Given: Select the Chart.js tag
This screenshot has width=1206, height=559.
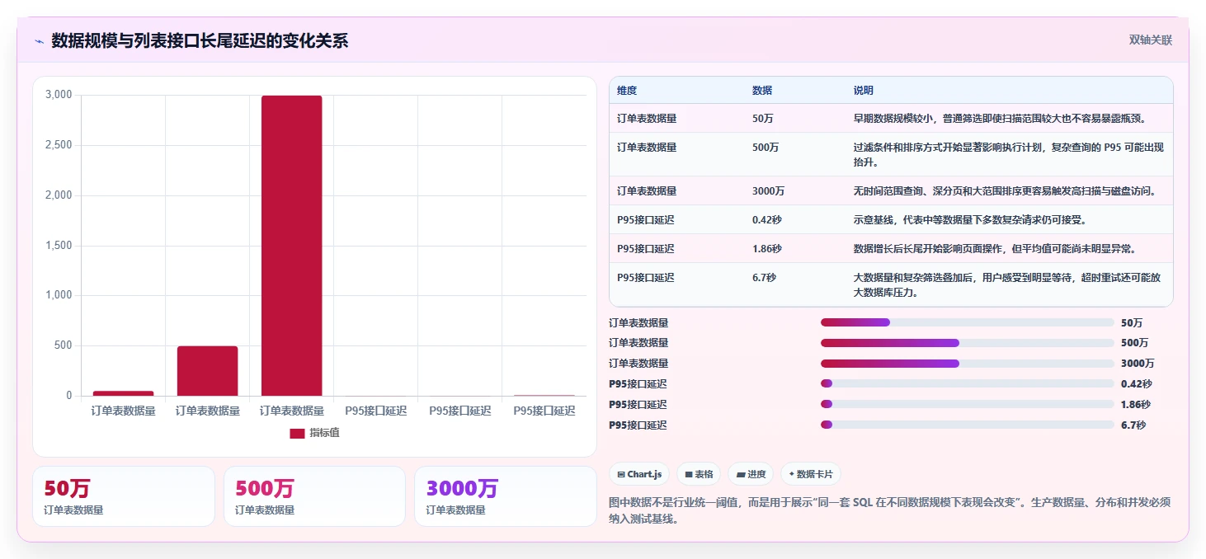Looking at the screenshot, I should coord(640,474).
